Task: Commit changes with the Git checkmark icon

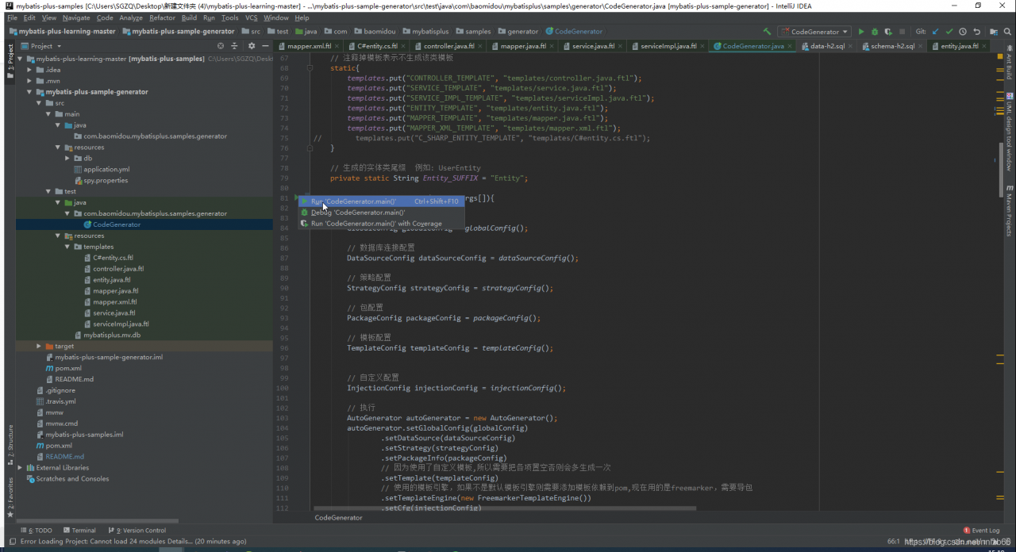Action: 949,32
